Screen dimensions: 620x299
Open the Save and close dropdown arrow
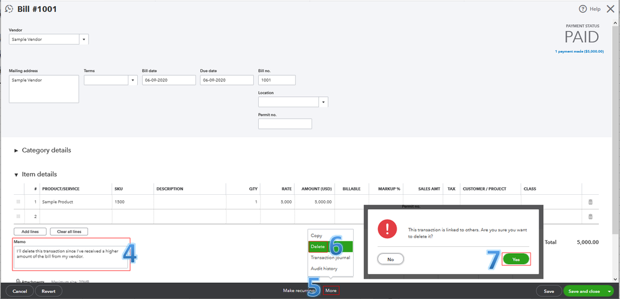click(609, 292)
